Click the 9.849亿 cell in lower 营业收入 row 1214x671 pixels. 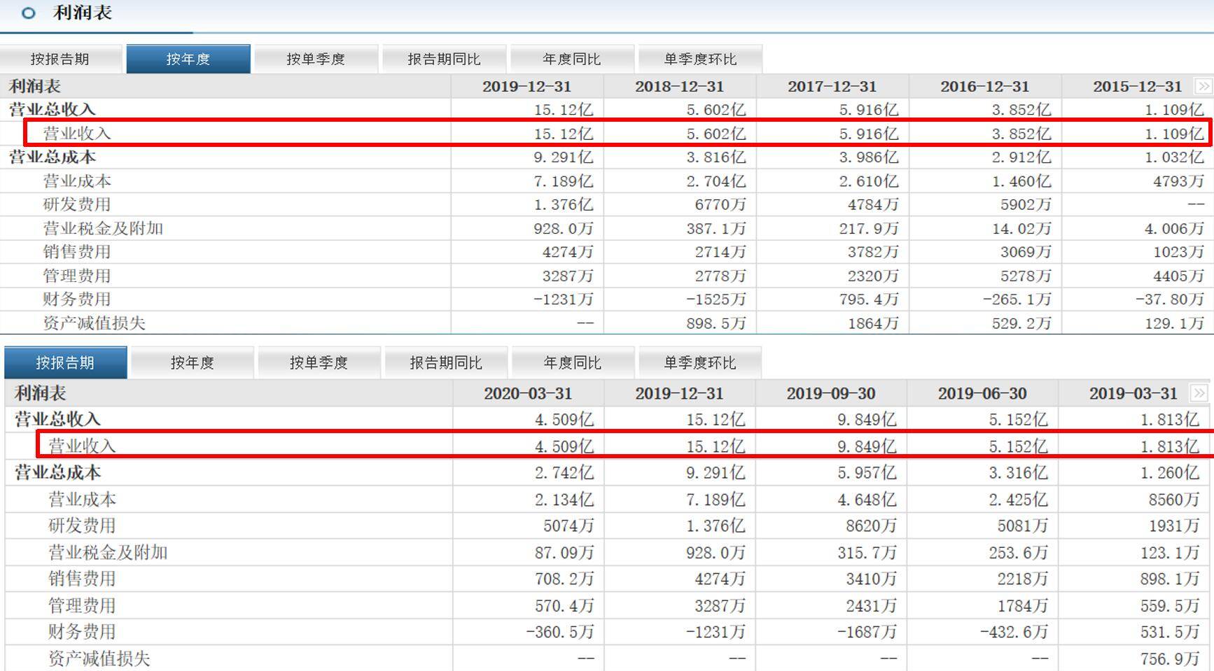[867, 446]
